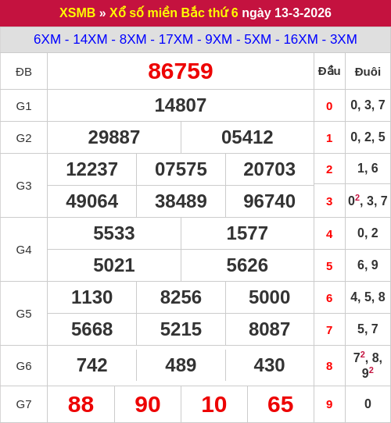391x423 pixels.
Task: Select tail values '4, 5, 8' for head 6
Action: point(368,297)
